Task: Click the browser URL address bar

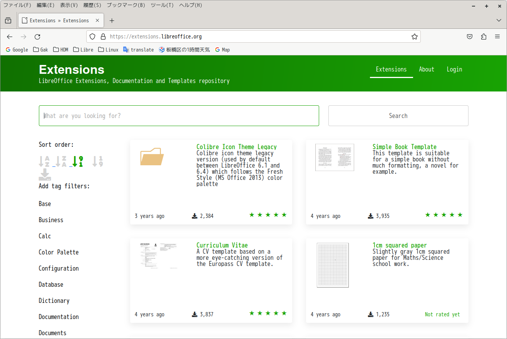Action: coord(253,37)
